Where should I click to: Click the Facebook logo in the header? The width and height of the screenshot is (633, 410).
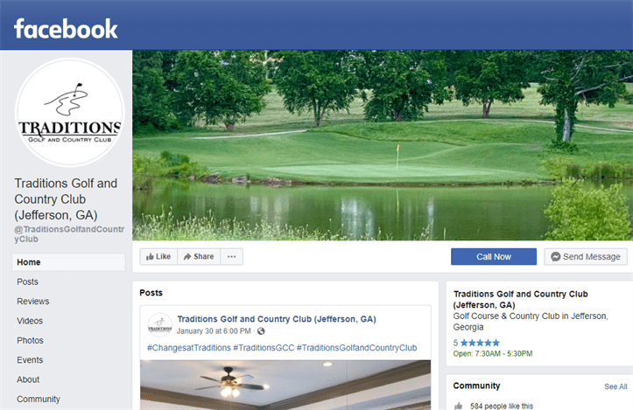pyautogui.click(x=66, y=29)
